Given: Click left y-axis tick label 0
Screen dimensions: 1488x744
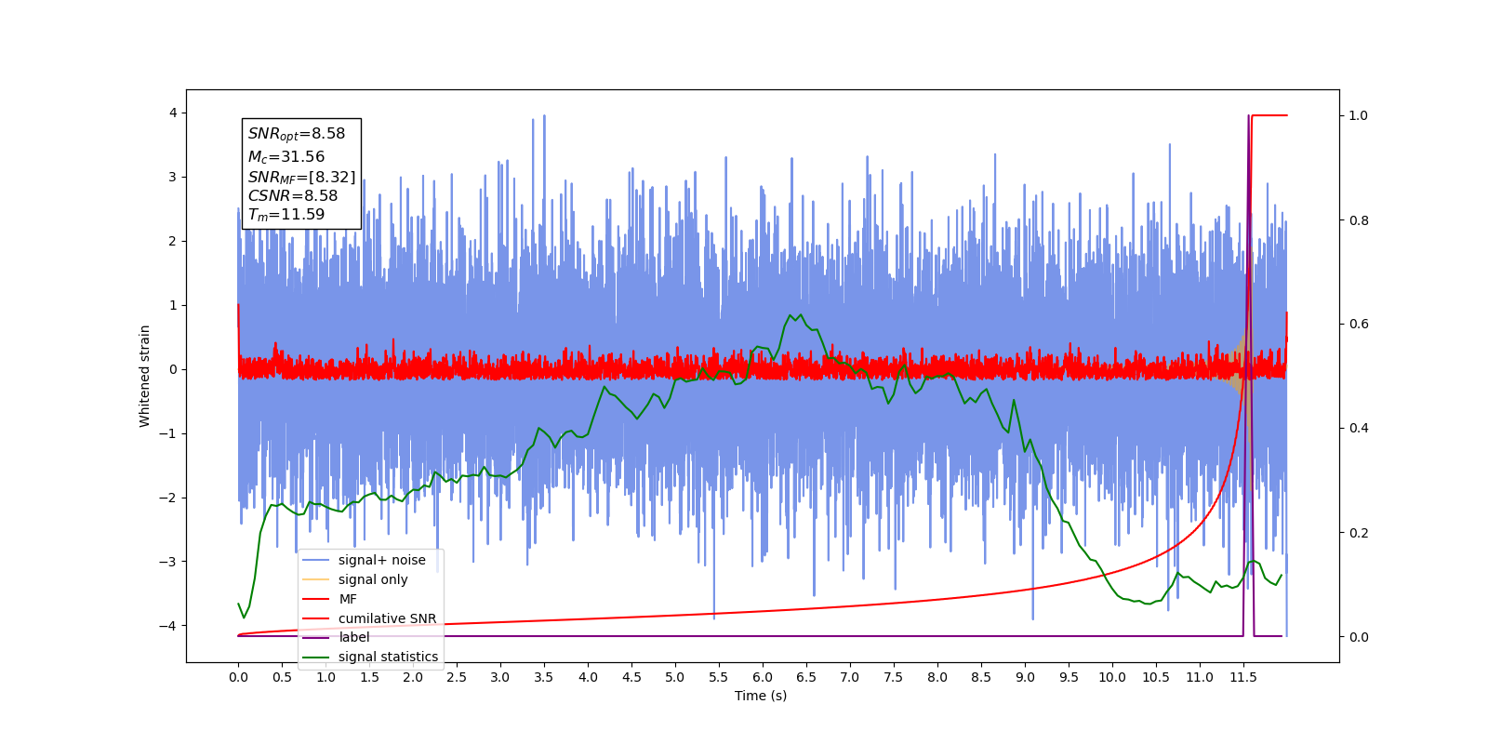Looking at the screenshot, I should click(173, 369).
